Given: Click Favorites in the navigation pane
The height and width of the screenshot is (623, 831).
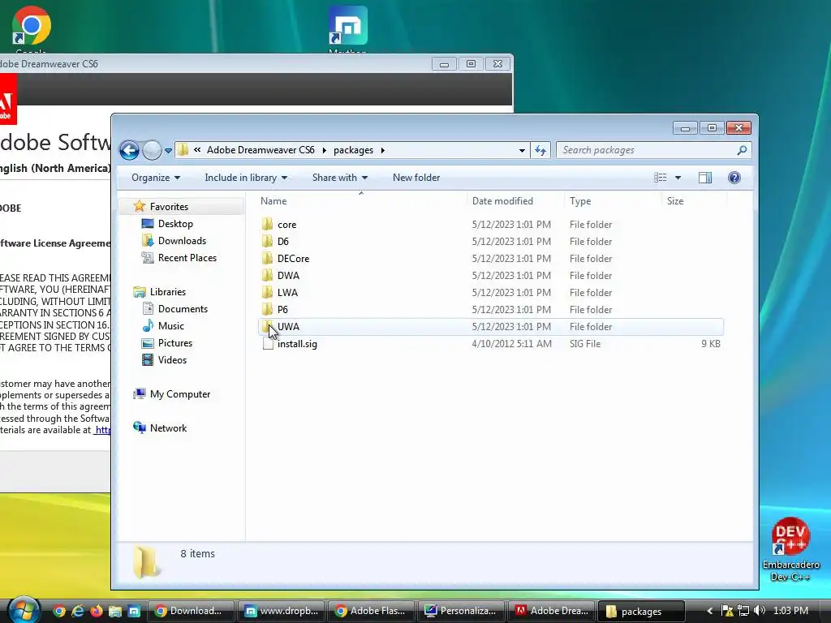Looking at the screenshot, I should pos(169,207).
